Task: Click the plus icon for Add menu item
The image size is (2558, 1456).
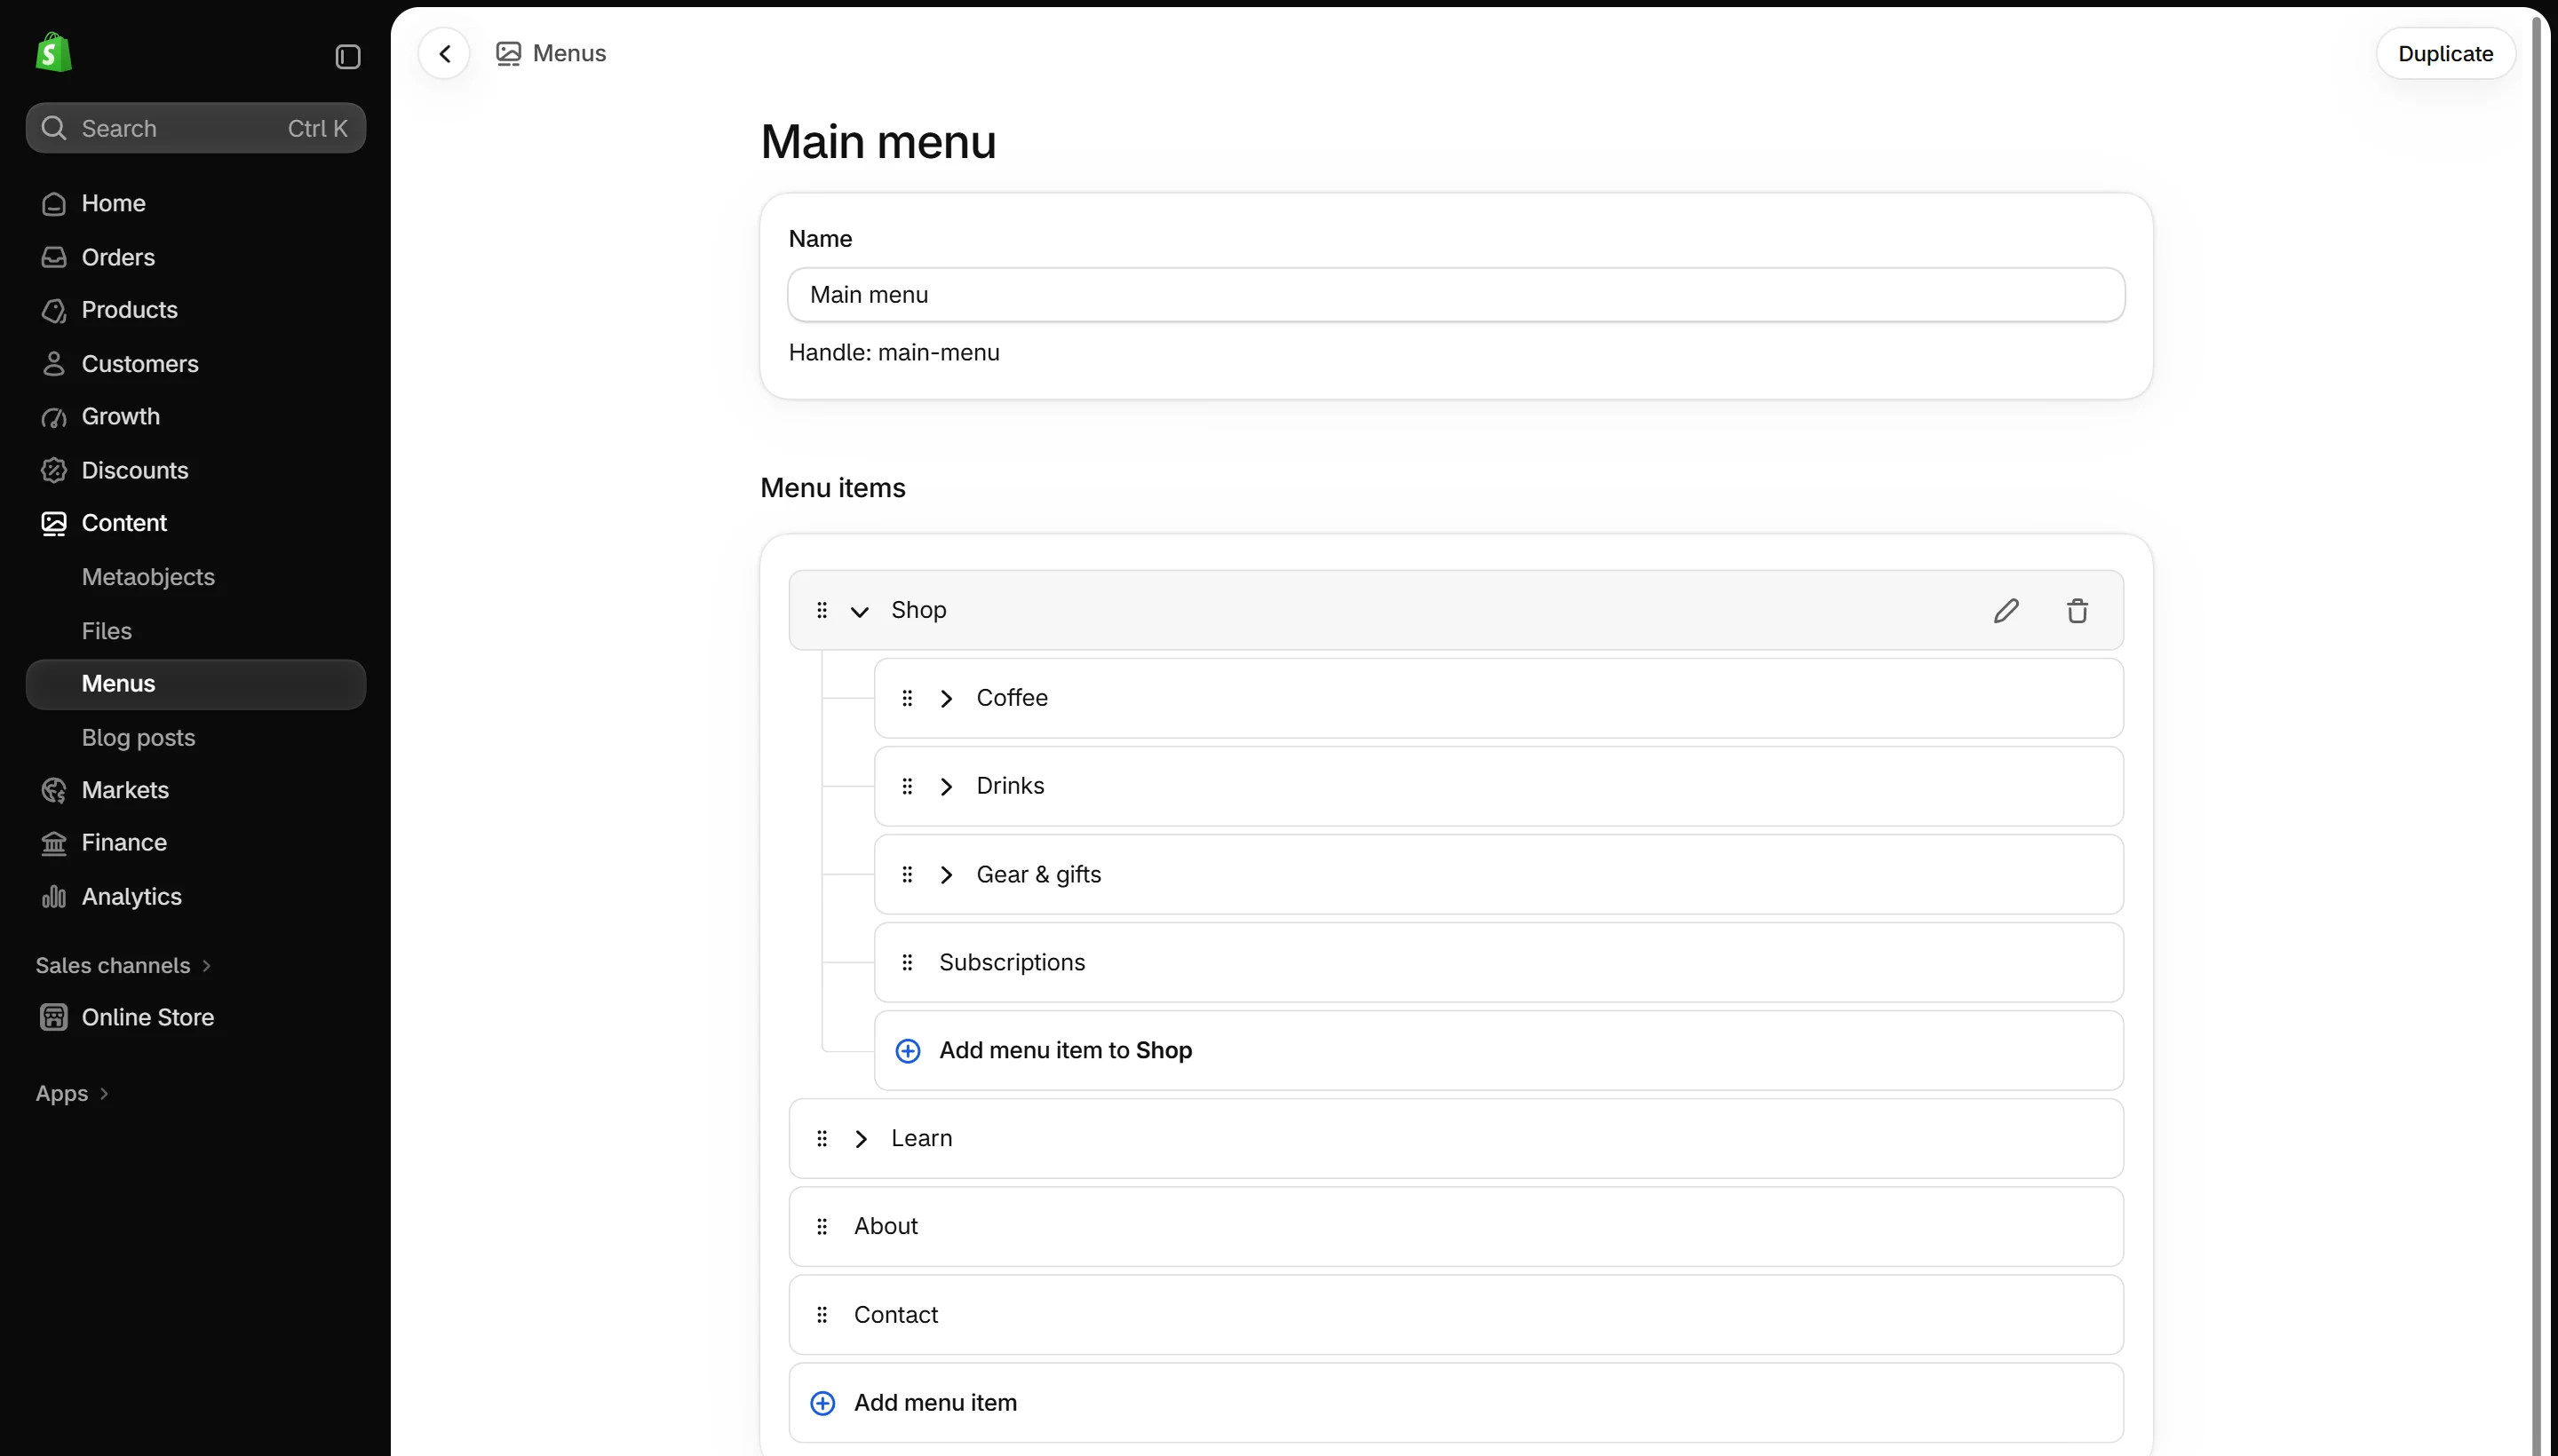Action: click(822, 1403)
